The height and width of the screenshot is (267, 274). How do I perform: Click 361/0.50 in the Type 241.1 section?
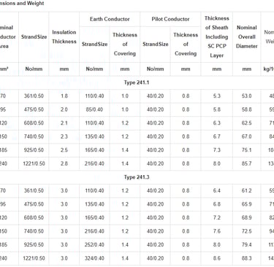(34, 96)
